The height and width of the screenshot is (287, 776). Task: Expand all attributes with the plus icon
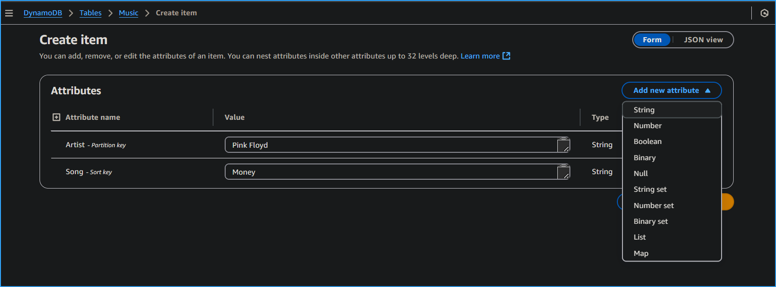pos(56,117)
